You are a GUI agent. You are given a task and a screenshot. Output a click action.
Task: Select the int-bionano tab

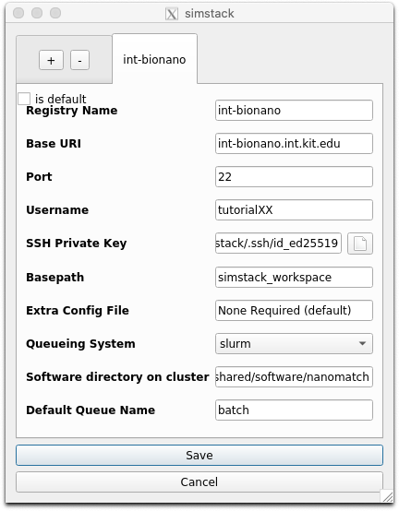[x=154, y=59]
